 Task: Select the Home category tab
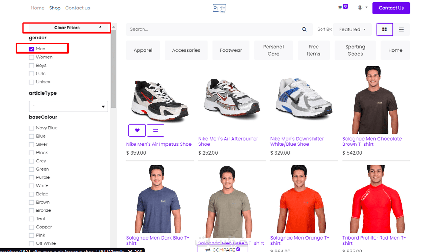pyautogui.click(x=395, y=50)
